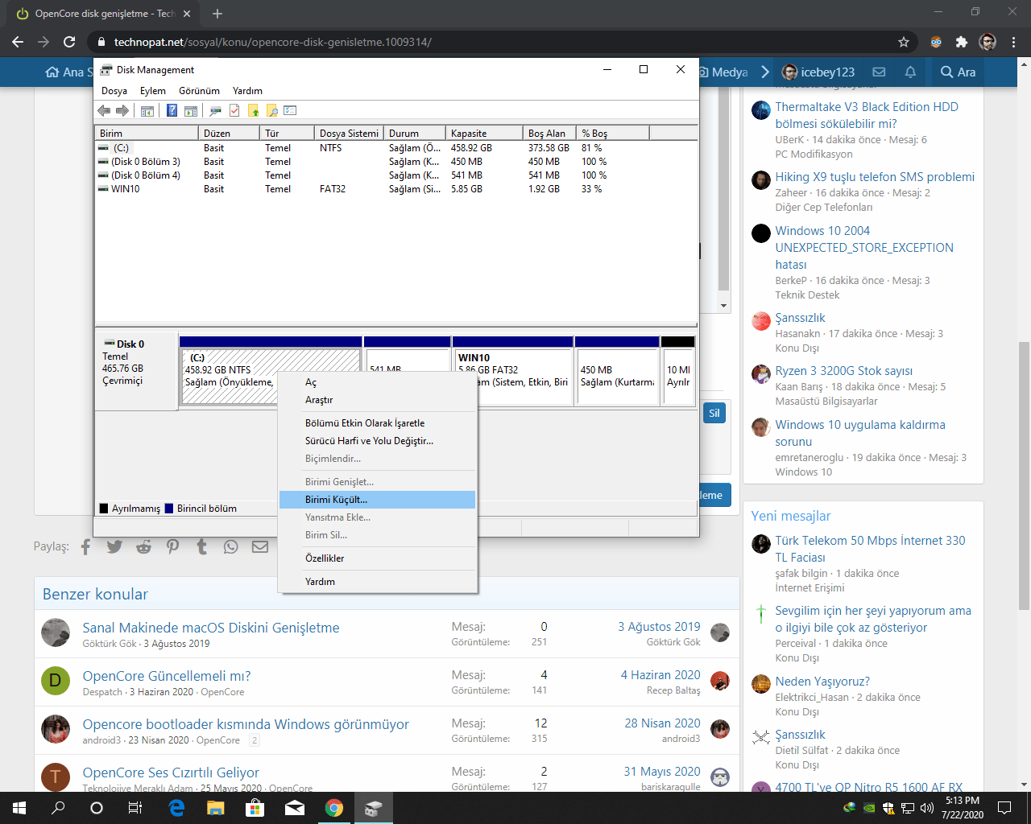The width and height of the screenshot is (1031, 824).
Task: Click the Chrome address bar URL
Action: pyautogui.click(x=273, y=42)
